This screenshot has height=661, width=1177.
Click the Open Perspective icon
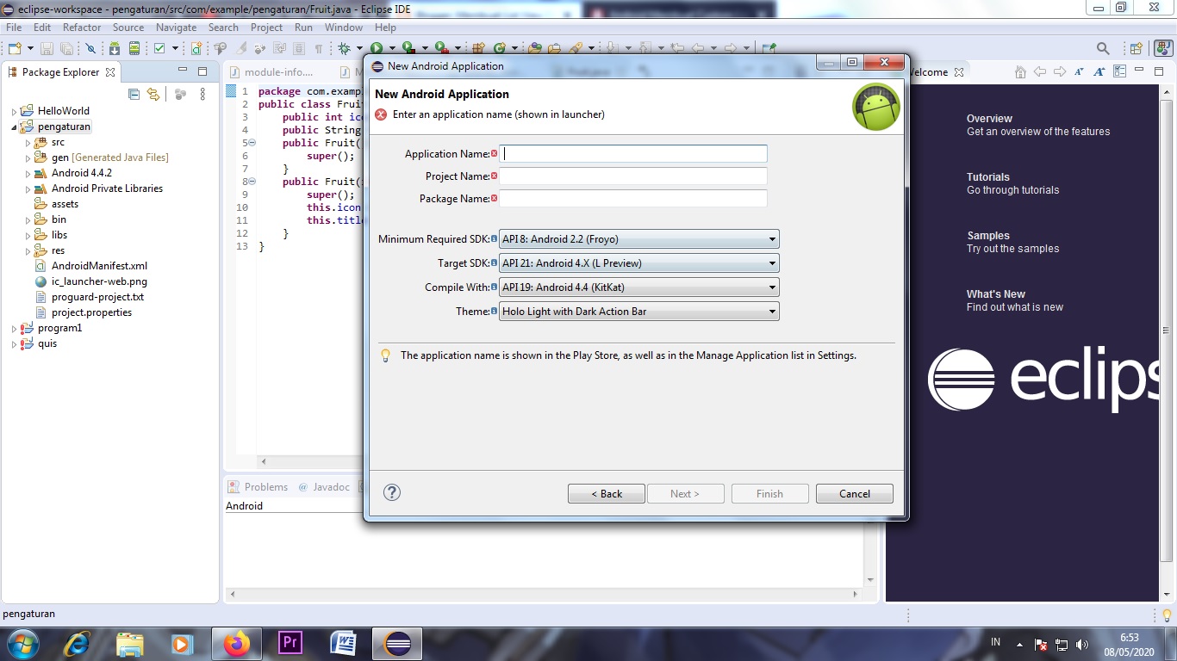coord(1136,48)
